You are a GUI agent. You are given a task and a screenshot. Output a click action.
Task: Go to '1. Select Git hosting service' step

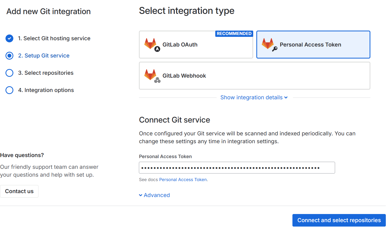point(54,38)
